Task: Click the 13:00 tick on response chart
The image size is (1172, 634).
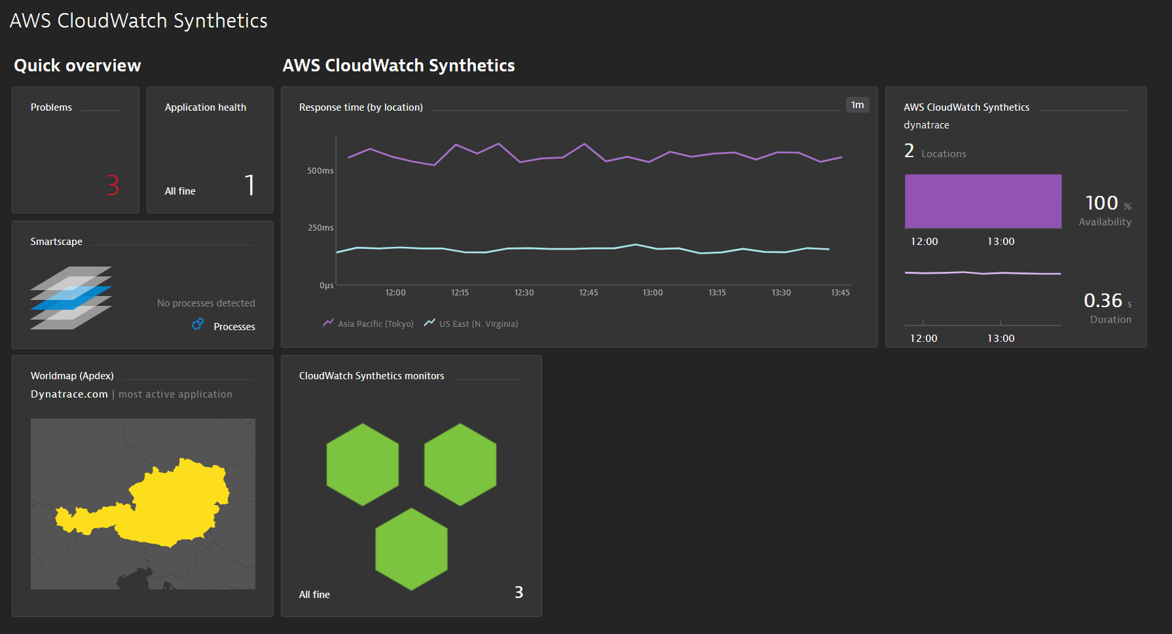Action: click(653, 293)
